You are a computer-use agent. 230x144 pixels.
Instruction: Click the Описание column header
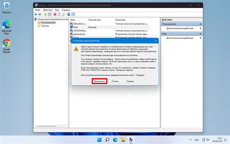[x=132, y=20]
